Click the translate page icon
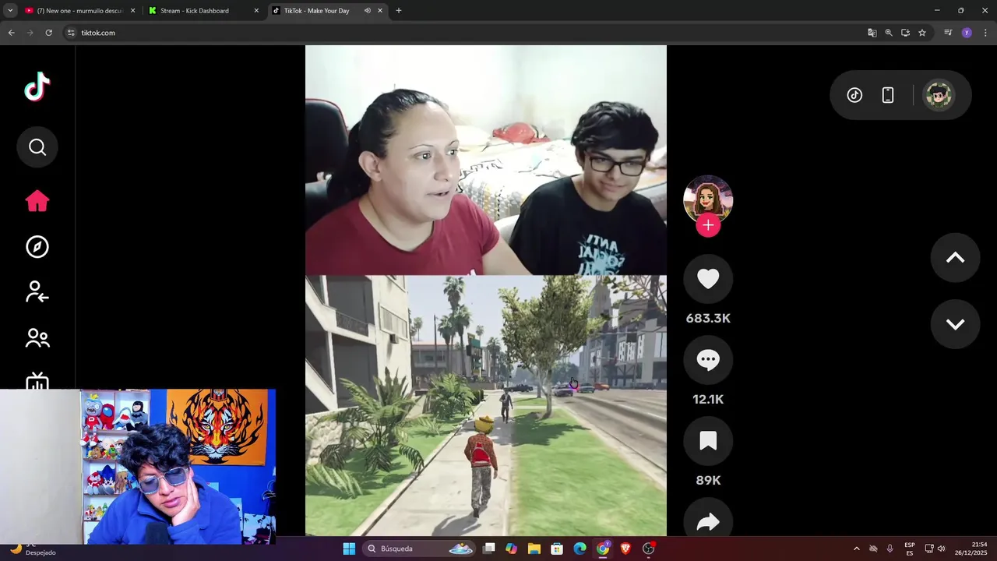The width and height of the screenshot is (997, 561). 872,33
